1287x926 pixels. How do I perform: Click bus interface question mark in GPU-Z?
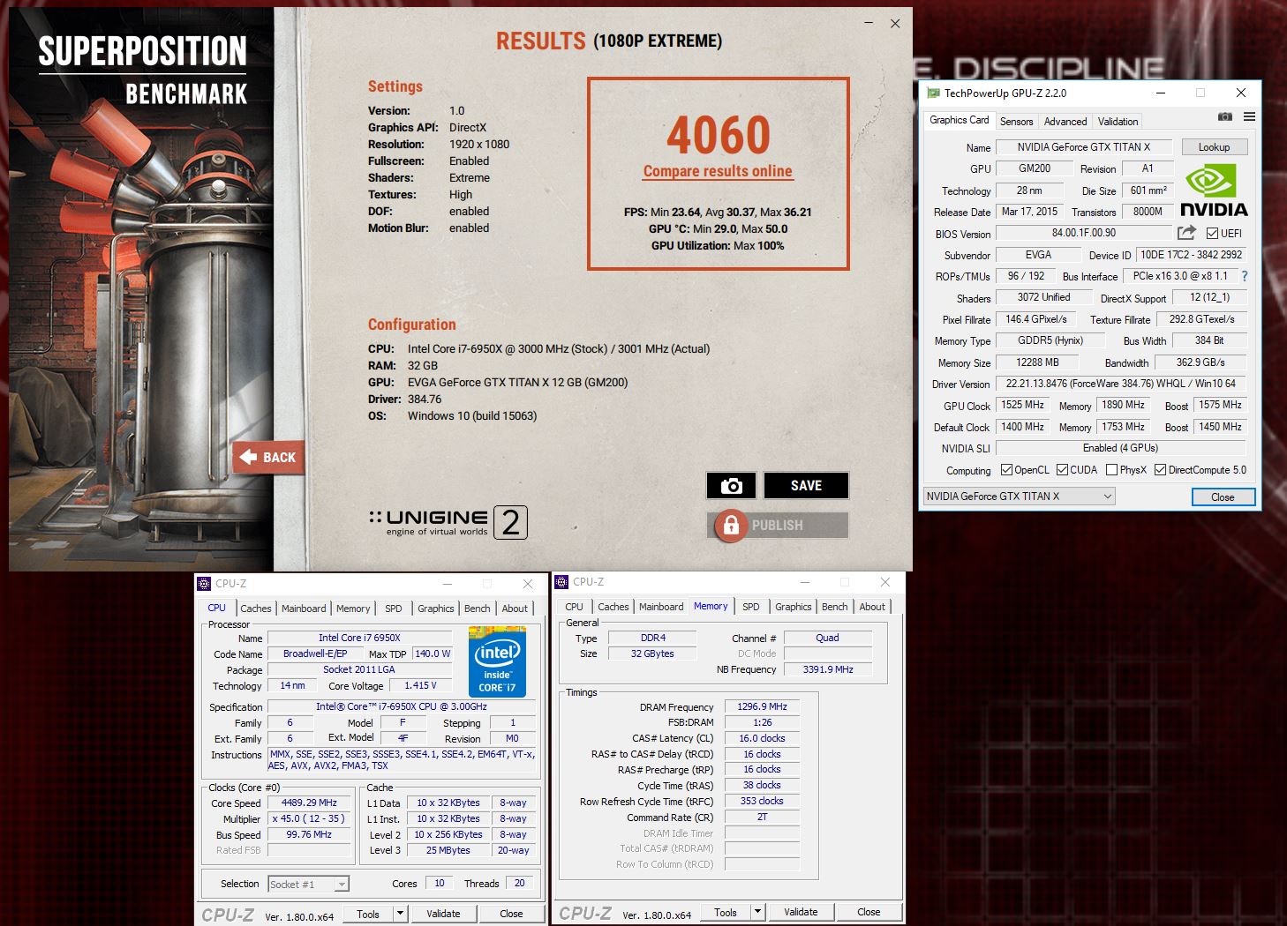click(1245, 276)
